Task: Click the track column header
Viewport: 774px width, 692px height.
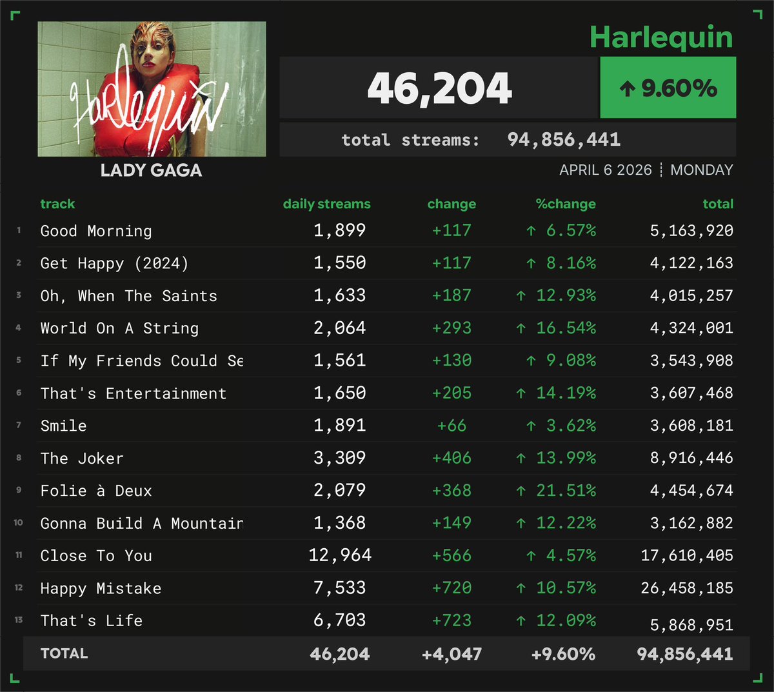Action: coord(57,204)
